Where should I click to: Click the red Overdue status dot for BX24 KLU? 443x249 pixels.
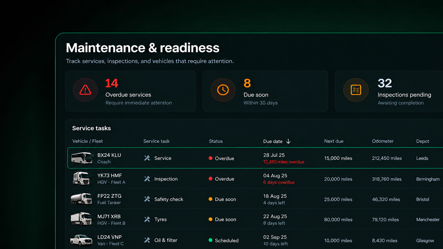[210, 158]
